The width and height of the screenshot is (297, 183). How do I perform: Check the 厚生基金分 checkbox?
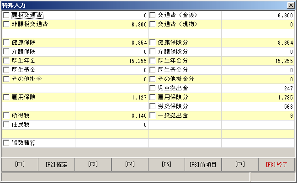(x=153, y=70)
